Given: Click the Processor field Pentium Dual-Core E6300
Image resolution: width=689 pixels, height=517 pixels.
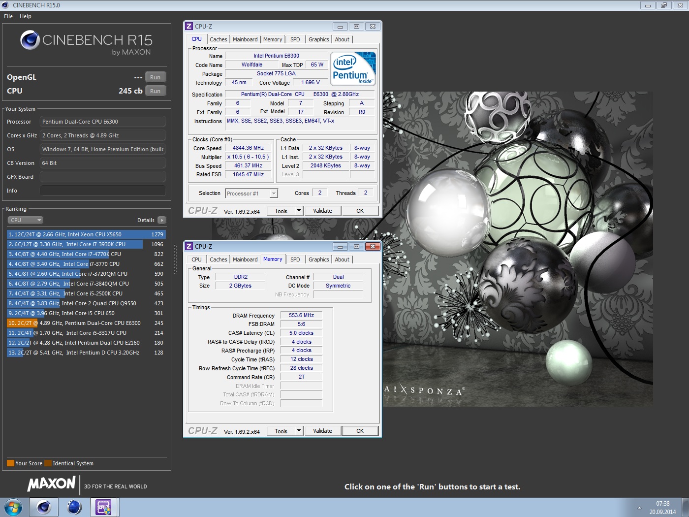Looking at the screenshot, I should [103, 122].
